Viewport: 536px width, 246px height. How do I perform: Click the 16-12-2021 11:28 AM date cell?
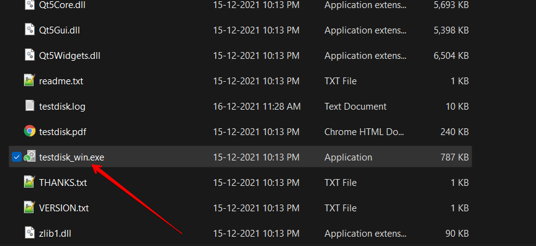click(x=257, y=107)
